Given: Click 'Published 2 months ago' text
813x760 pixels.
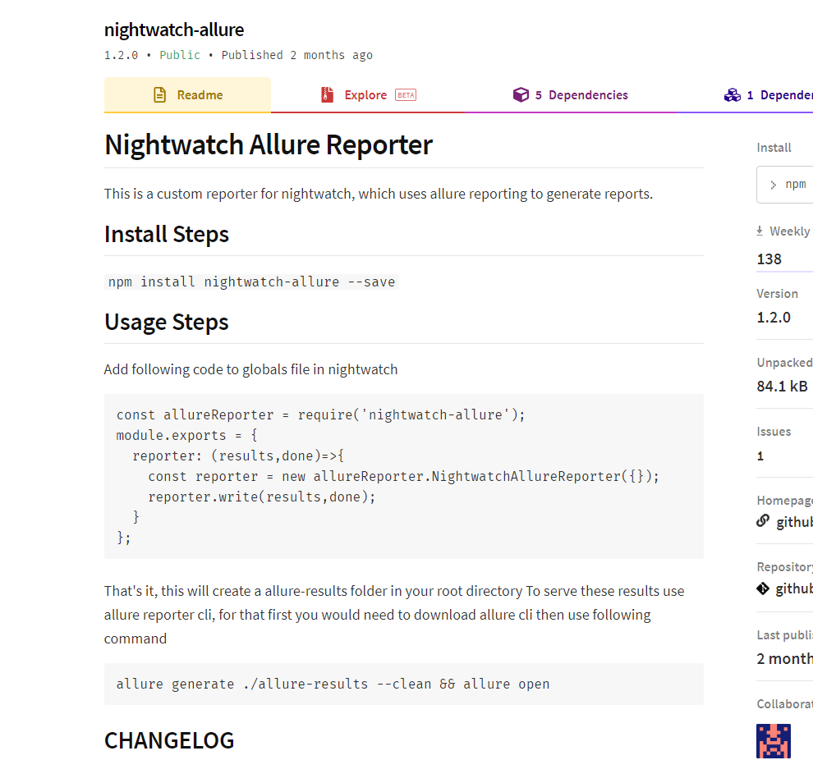Looking at the screenshot, I should [x=297, y=55].
